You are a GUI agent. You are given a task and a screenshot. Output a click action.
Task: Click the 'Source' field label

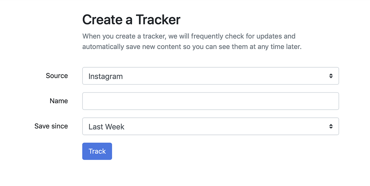(x=57, y=76)
